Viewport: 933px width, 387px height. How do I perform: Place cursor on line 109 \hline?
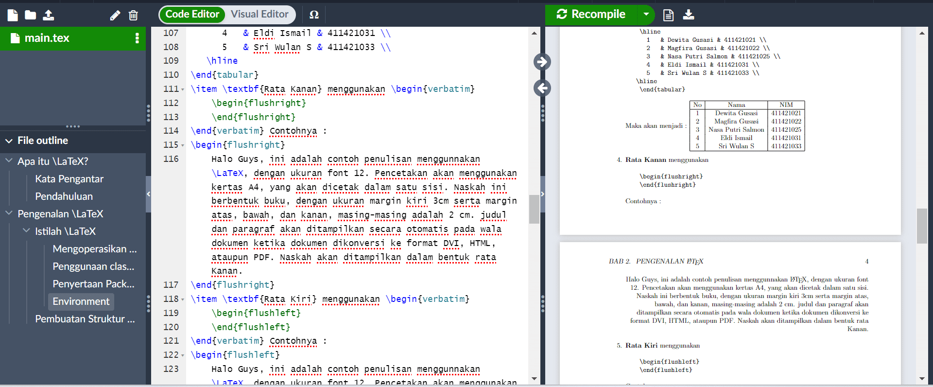coord(222,61)
